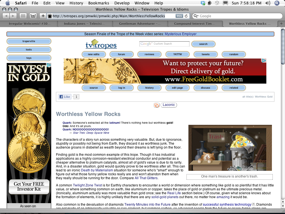Image resolution: width=285 pixels, height=214 pixels.
Task: Follow the Death by Materialism link
Action: coord(97,170)
